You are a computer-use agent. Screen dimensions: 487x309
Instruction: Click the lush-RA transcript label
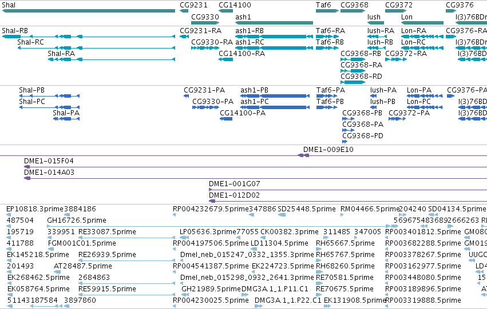click(x=381, y=31)
